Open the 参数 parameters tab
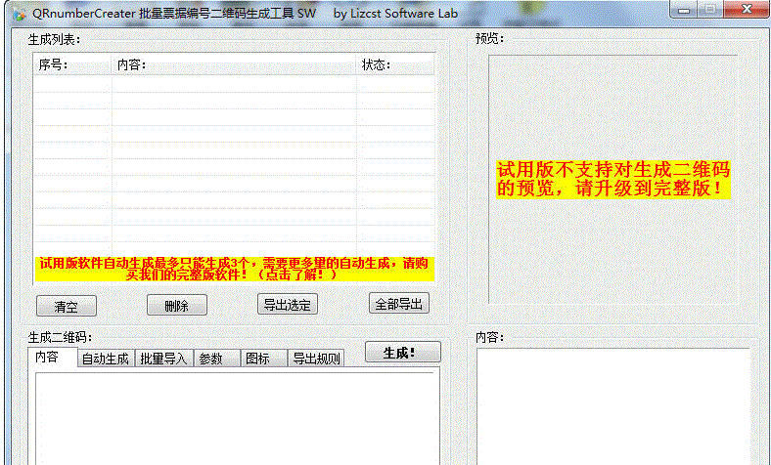The height and width of the screenshot is (465, 771). [217, 359]
